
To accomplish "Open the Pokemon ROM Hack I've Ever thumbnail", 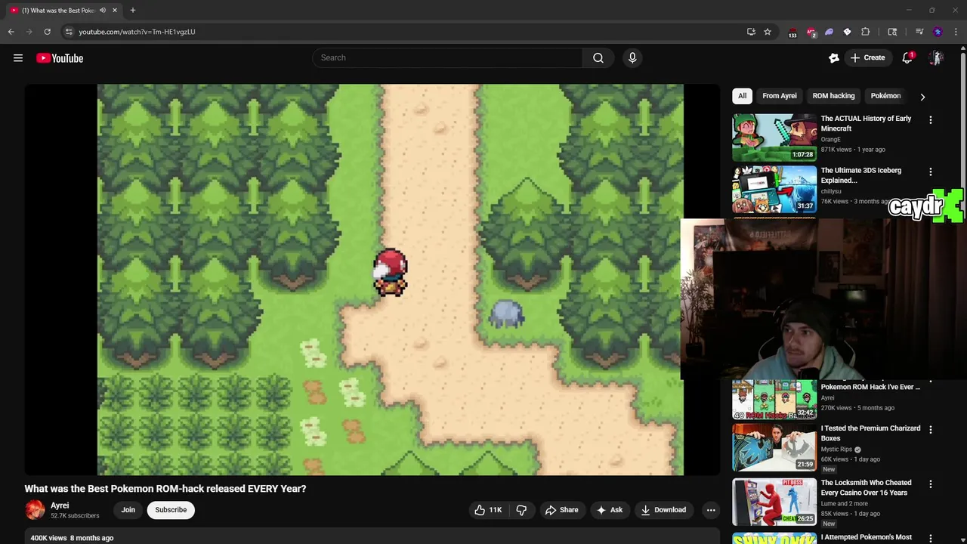I will pos(774,399).
